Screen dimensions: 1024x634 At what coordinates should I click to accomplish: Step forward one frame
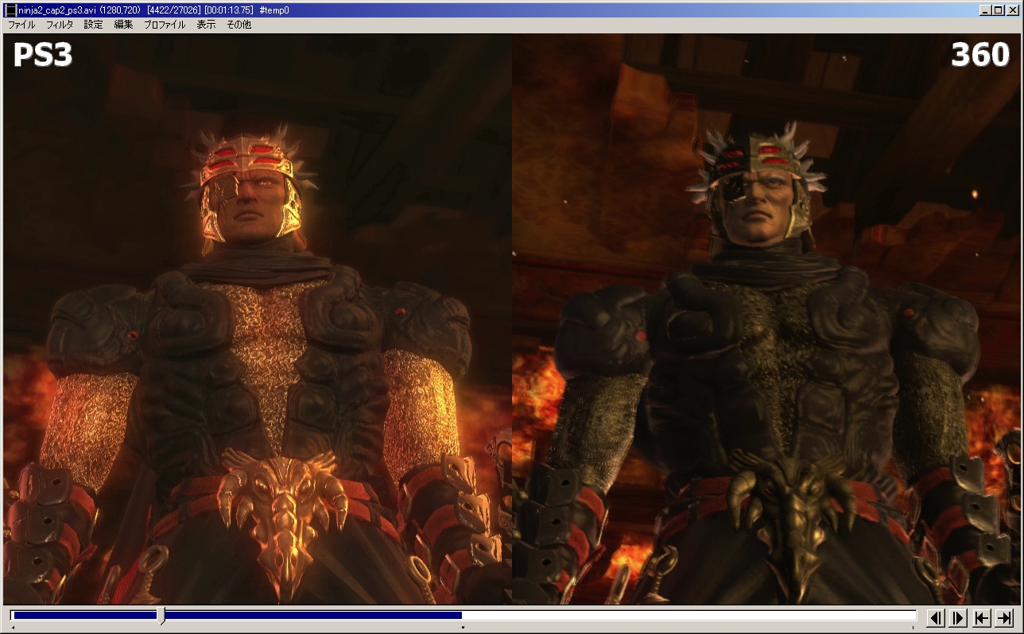(x=958, y=617)
